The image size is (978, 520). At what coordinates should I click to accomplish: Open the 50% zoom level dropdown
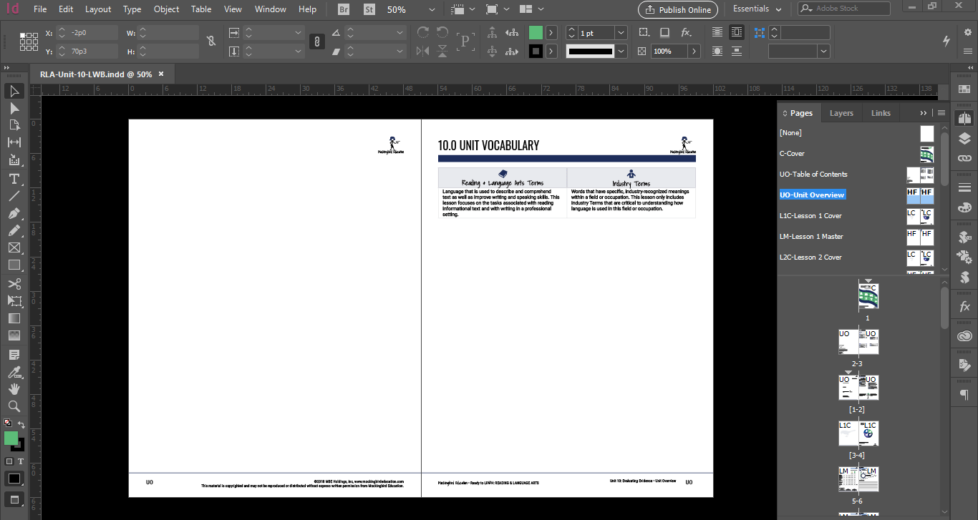point(430,10)
